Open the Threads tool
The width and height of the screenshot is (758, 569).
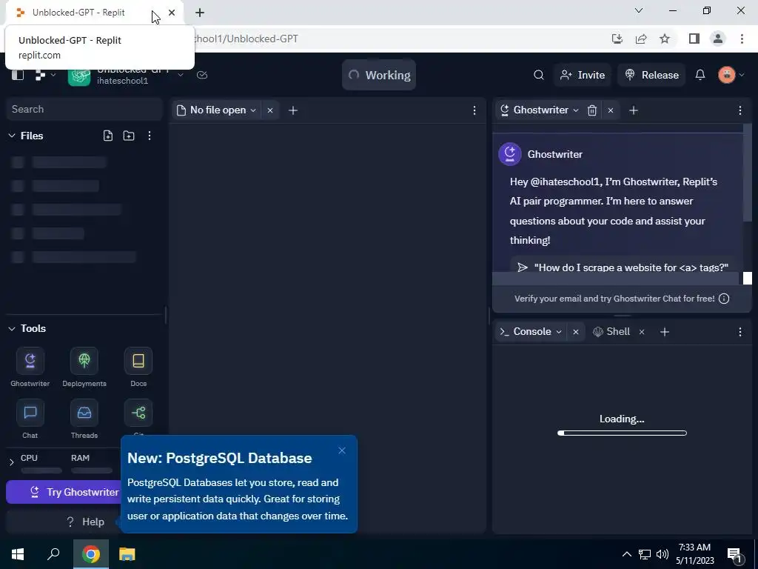pos(84,419)
